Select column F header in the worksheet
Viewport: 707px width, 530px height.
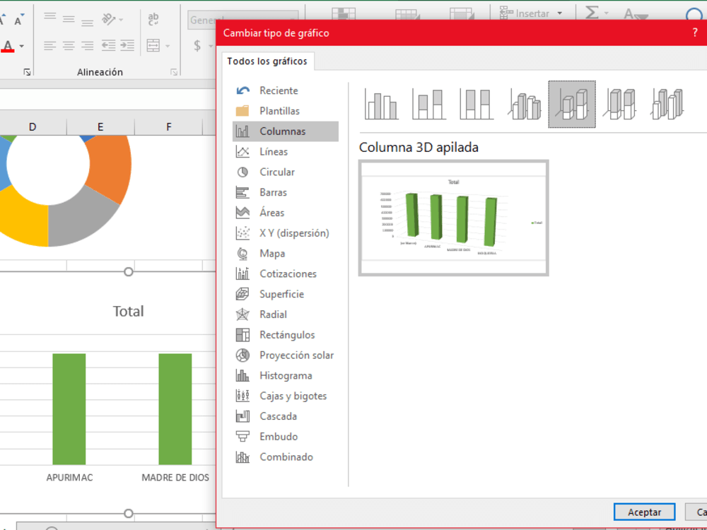(x=169, y=127)
